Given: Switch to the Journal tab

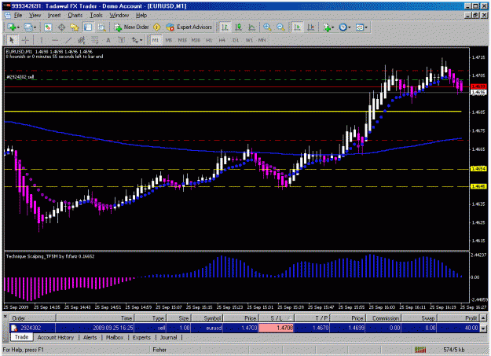Looking at the screenshot, I should tap(168, 337).
